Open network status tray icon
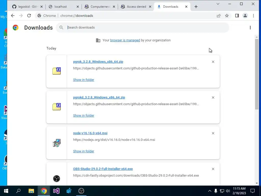 click(222, 191)
